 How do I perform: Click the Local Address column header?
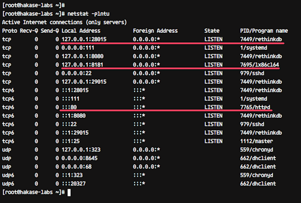point(81,31)
